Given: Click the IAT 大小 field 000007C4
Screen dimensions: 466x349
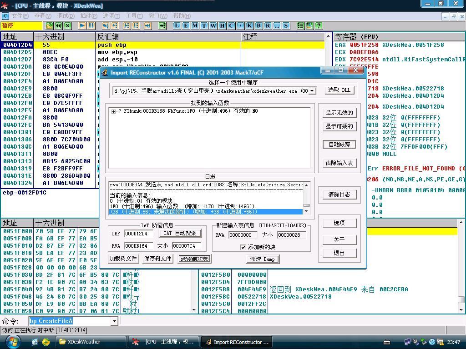Looking at the screenshot, I should 186,246.
